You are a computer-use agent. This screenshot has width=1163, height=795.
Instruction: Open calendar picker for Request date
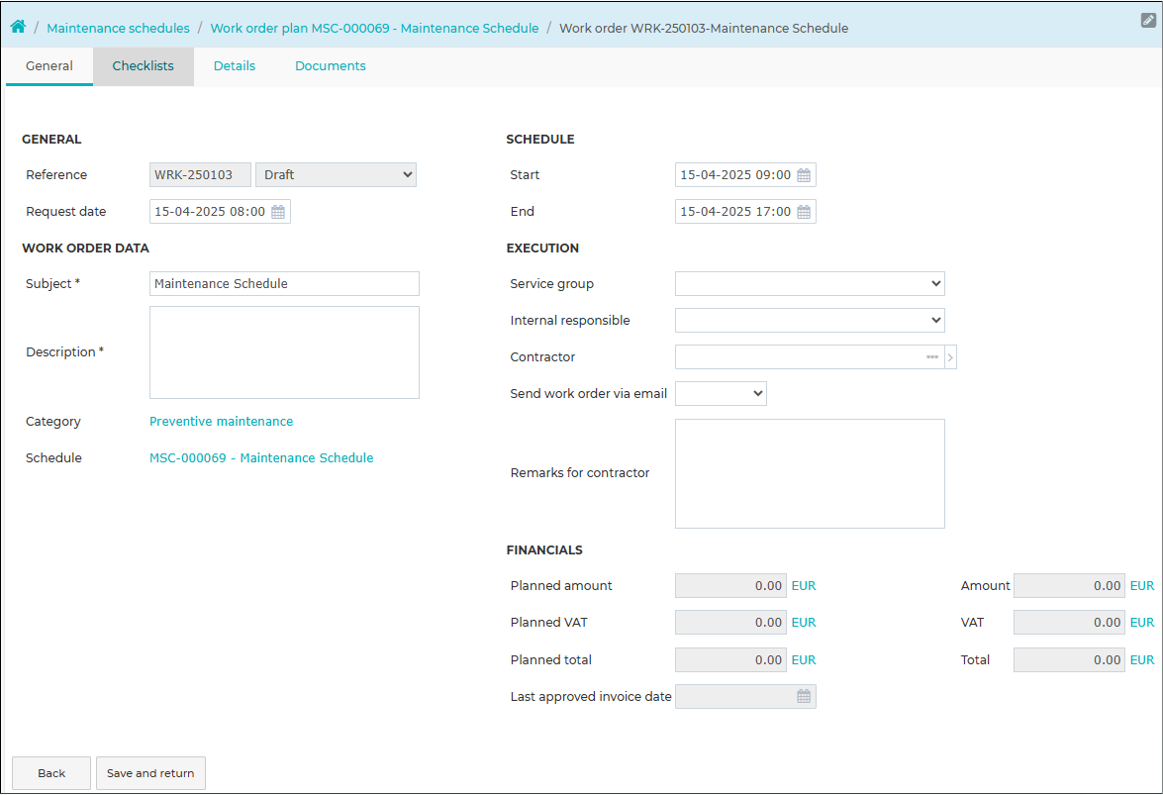click(278, 212)
